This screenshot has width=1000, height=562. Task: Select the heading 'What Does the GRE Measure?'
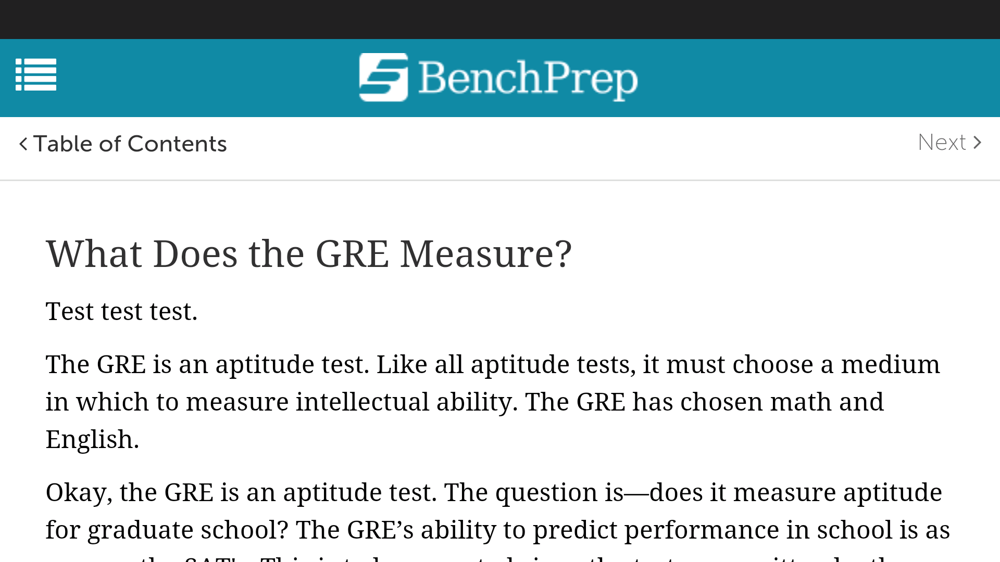tap(308, 253)
